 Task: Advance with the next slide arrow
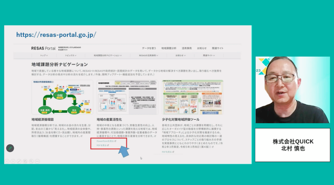13,161
